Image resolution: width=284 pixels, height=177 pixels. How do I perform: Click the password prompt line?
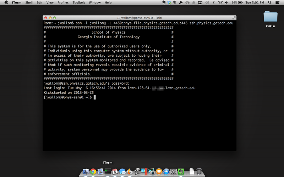point(87,84)
